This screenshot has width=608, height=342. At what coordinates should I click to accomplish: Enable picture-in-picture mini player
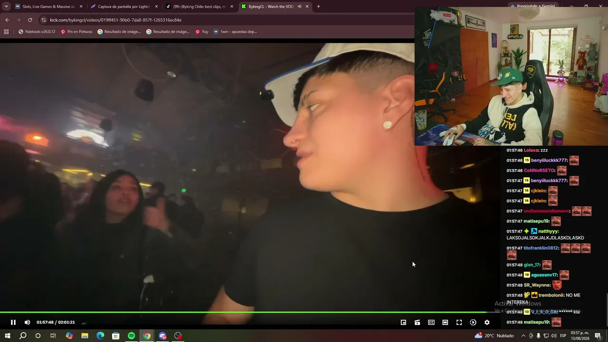(x=403, y=322)
